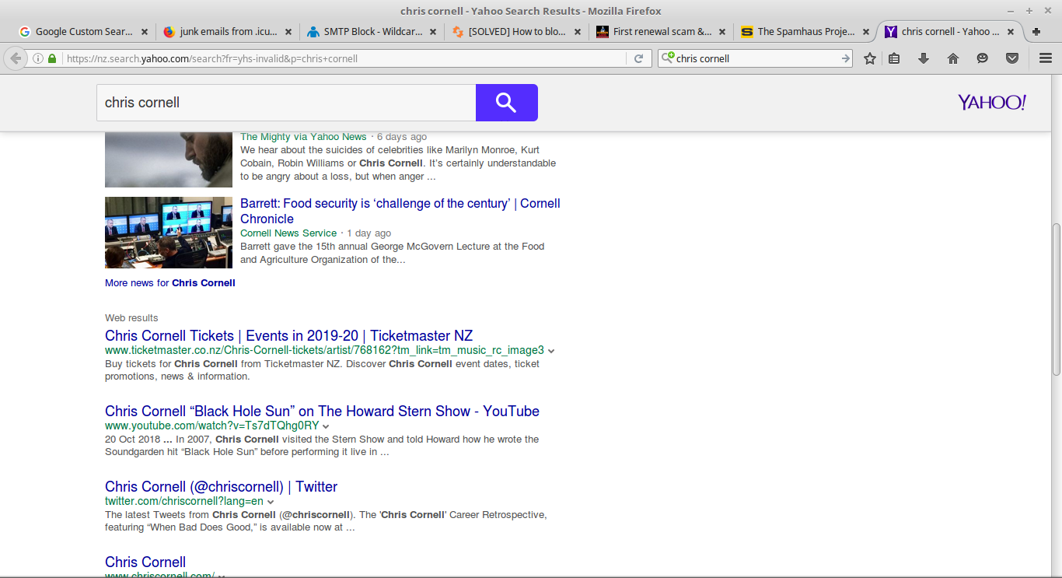Show bookmarks list icon in toolbar
Viewport: 1062px width, 578px height.
[x=894, y=58]
